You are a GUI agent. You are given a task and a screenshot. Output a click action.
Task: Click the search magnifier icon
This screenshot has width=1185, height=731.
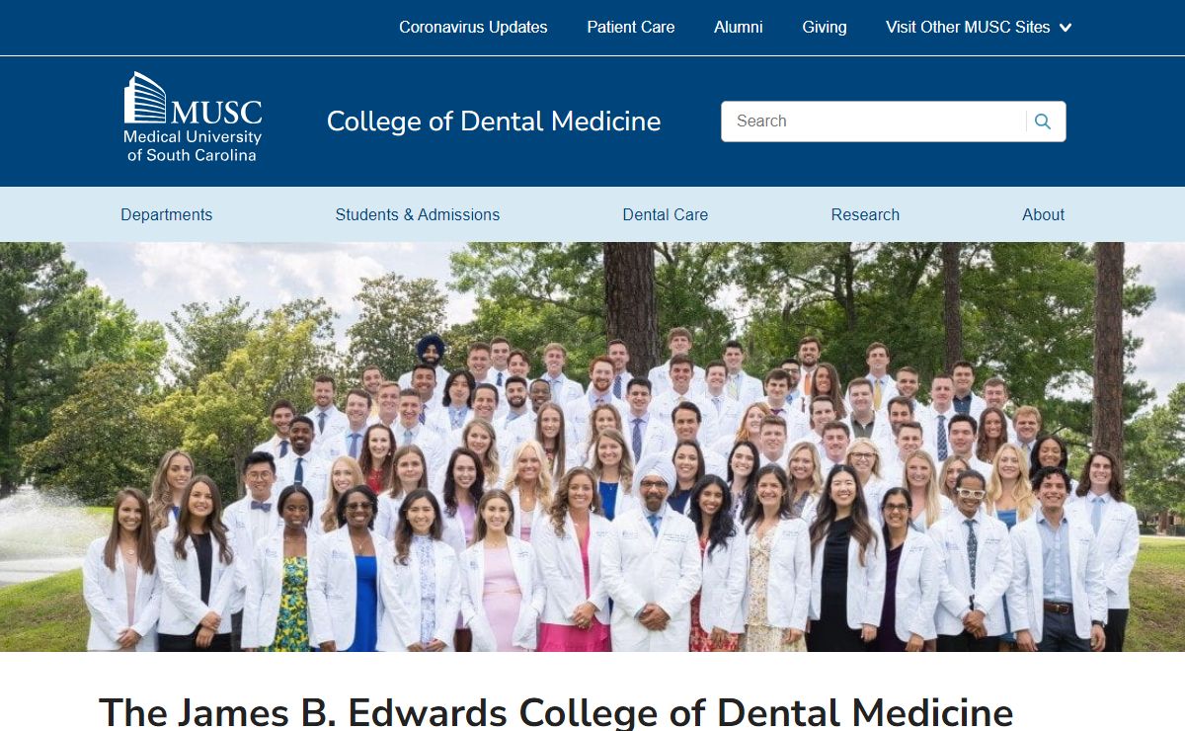click(1043, 122)
